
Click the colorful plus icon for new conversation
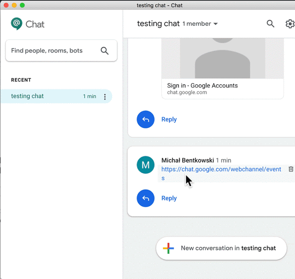[x=168, y=248]
